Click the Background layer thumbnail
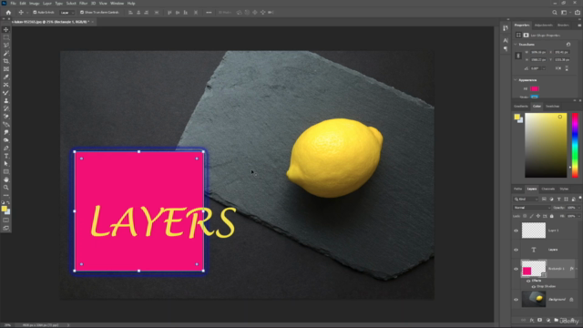 coord(534,300)
